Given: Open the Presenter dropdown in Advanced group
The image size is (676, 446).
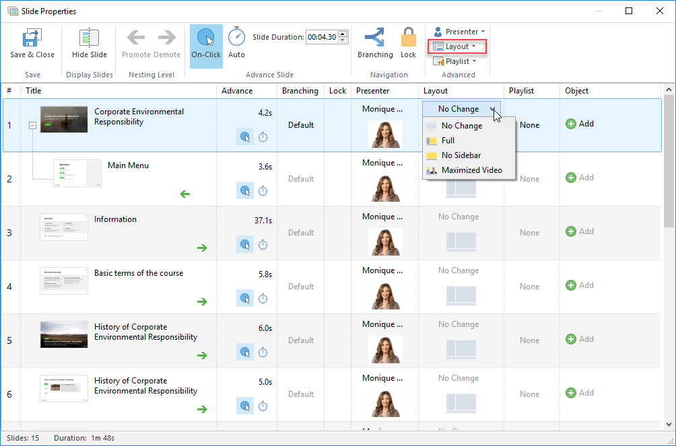Looking at the screenshot, I should [x=459, y=32].
